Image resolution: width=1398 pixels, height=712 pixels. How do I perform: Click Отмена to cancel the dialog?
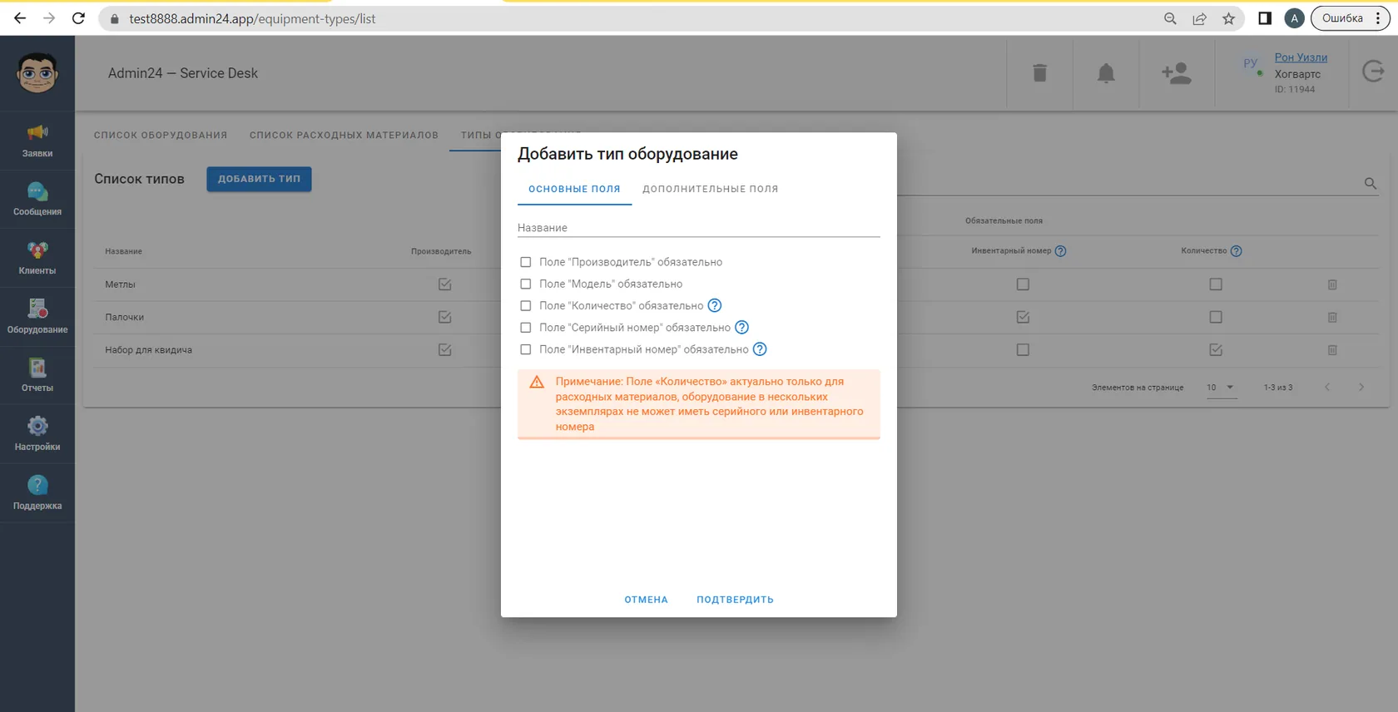click(x=647, y=600)
